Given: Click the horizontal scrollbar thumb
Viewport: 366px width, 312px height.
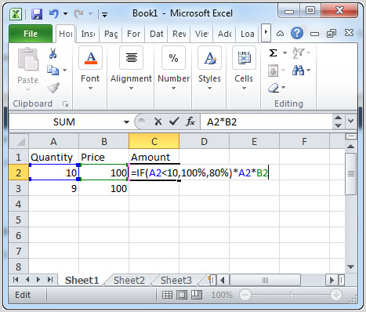Looking at the screenshot, I should (265, 280).
